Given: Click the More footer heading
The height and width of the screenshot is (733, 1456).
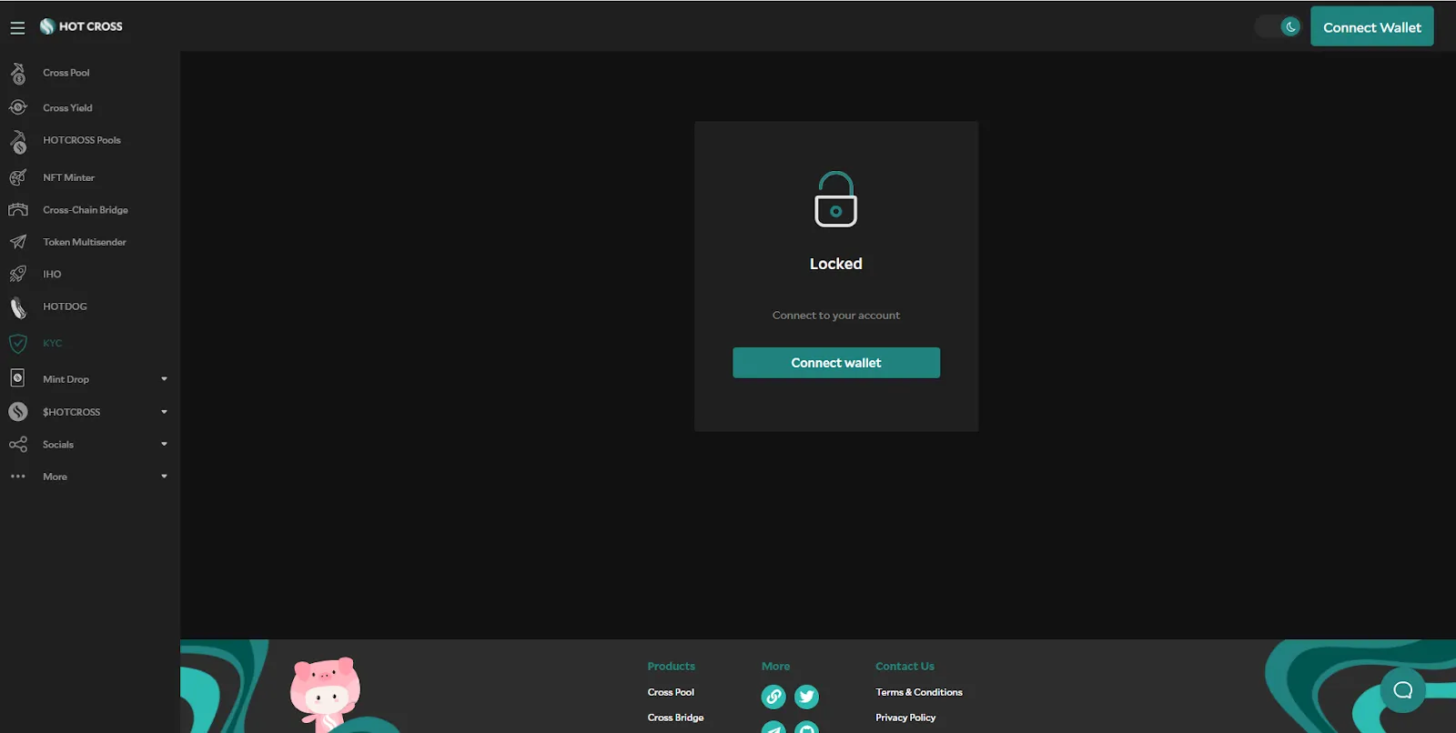Looking at the screenshot, I should (x=775, y=667).
